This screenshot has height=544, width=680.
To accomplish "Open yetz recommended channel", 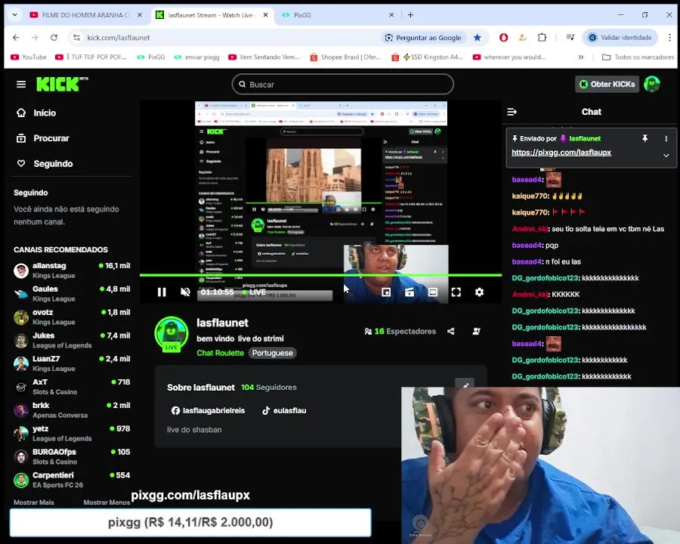I will tap(72, 434).
